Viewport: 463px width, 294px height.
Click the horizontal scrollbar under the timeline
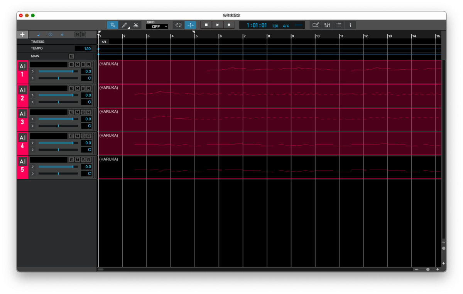click(x=255, y=269)
